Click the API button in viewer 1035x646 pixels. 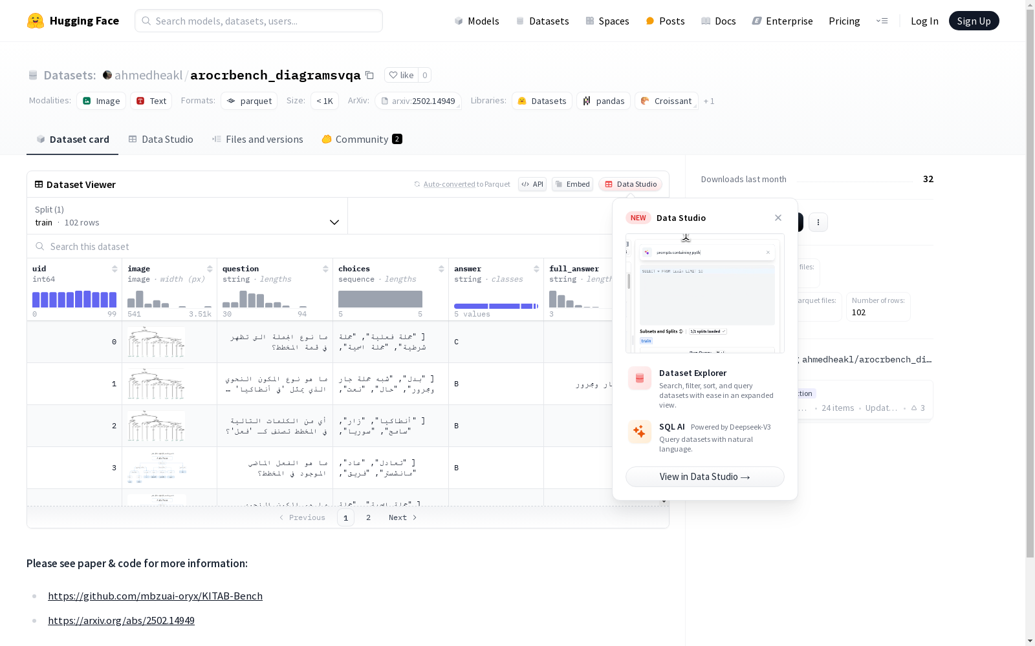tap(532, 184)
